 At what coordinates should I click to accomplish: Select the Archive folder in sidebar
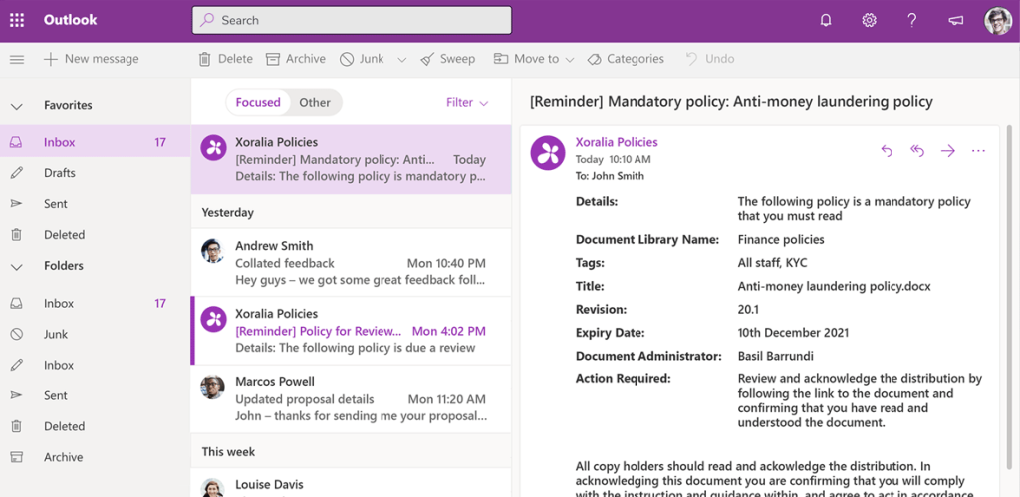[x=63, y=457]
